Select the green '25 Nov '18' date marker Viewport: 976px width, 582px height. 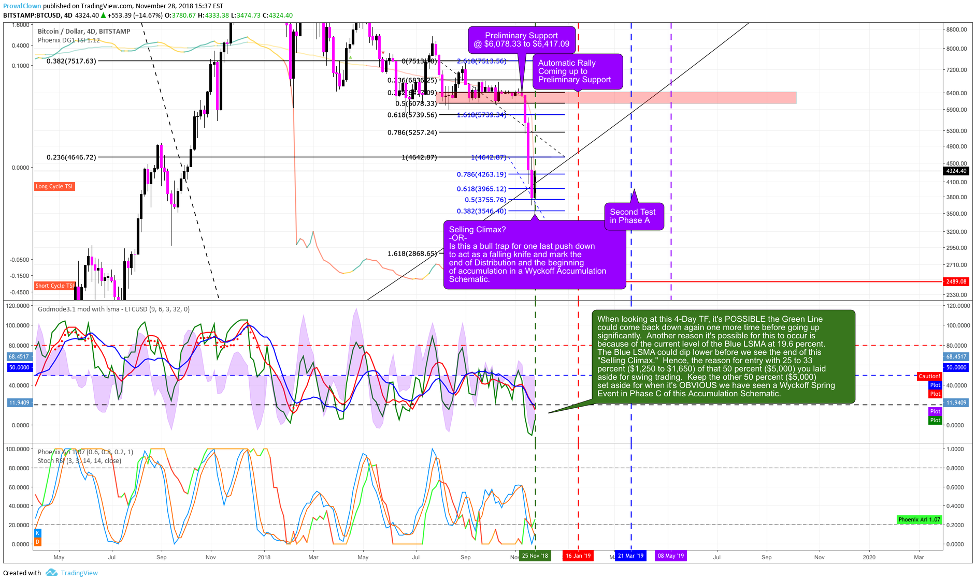(535, 556)
